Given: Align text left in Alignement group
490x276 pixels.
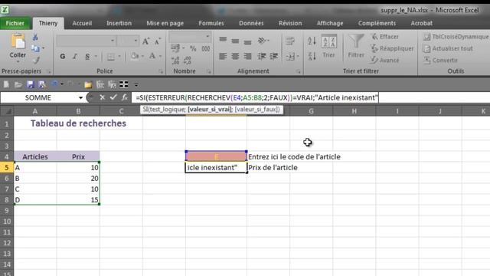Looking at the screenshot, I should click(x=223, y=56).
